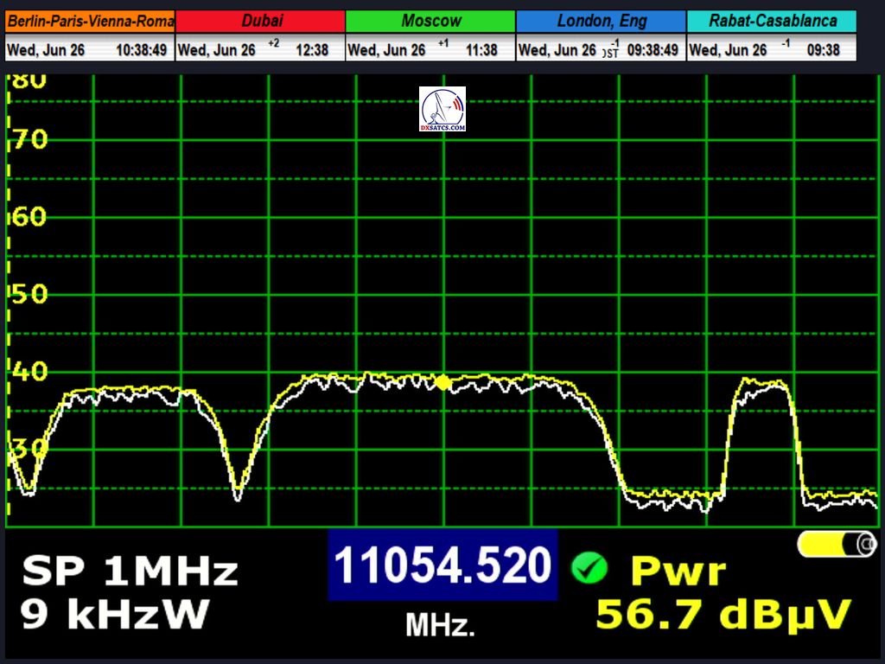Screen dimensions: 885x664
Task: Select the green Moscow clock header
Action: pyautogui.click(x=430, y=21)
